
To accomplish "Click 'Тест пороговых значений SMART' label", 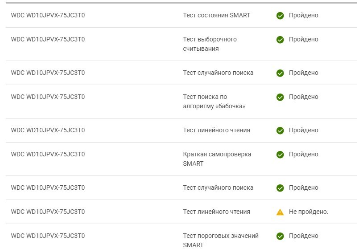I will pyautogui.click(x=221, y=240).
